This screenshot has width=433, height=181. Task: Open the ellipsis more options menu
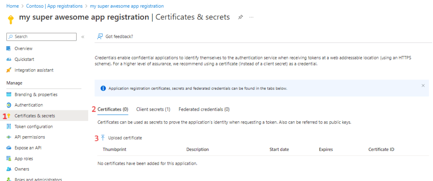pos(251,17)
